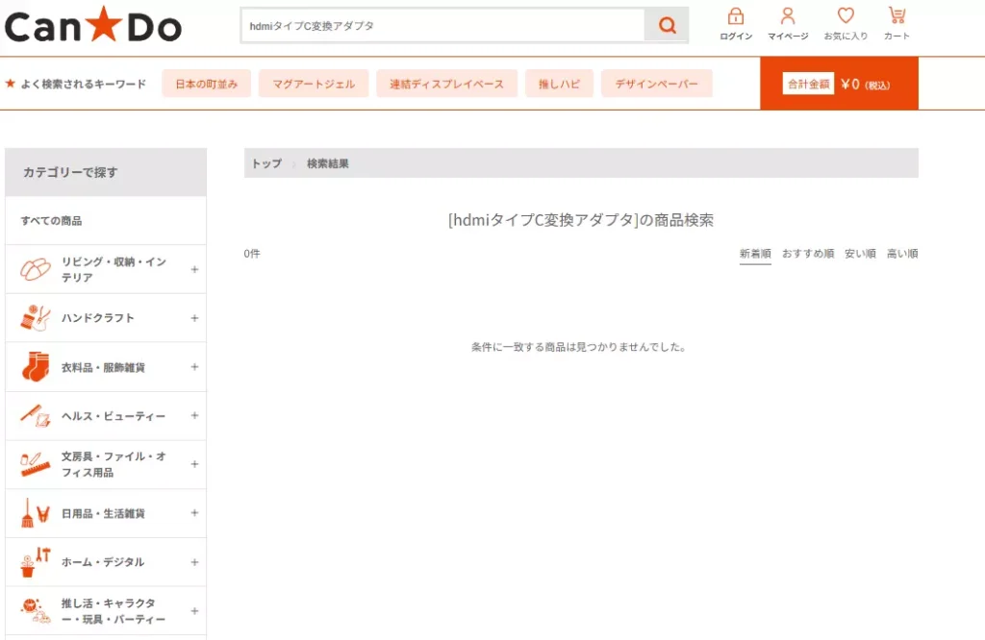Screen dimensions: 985x640
Task: Click the 日本の町並み keyword button
Action: point(206,84)
